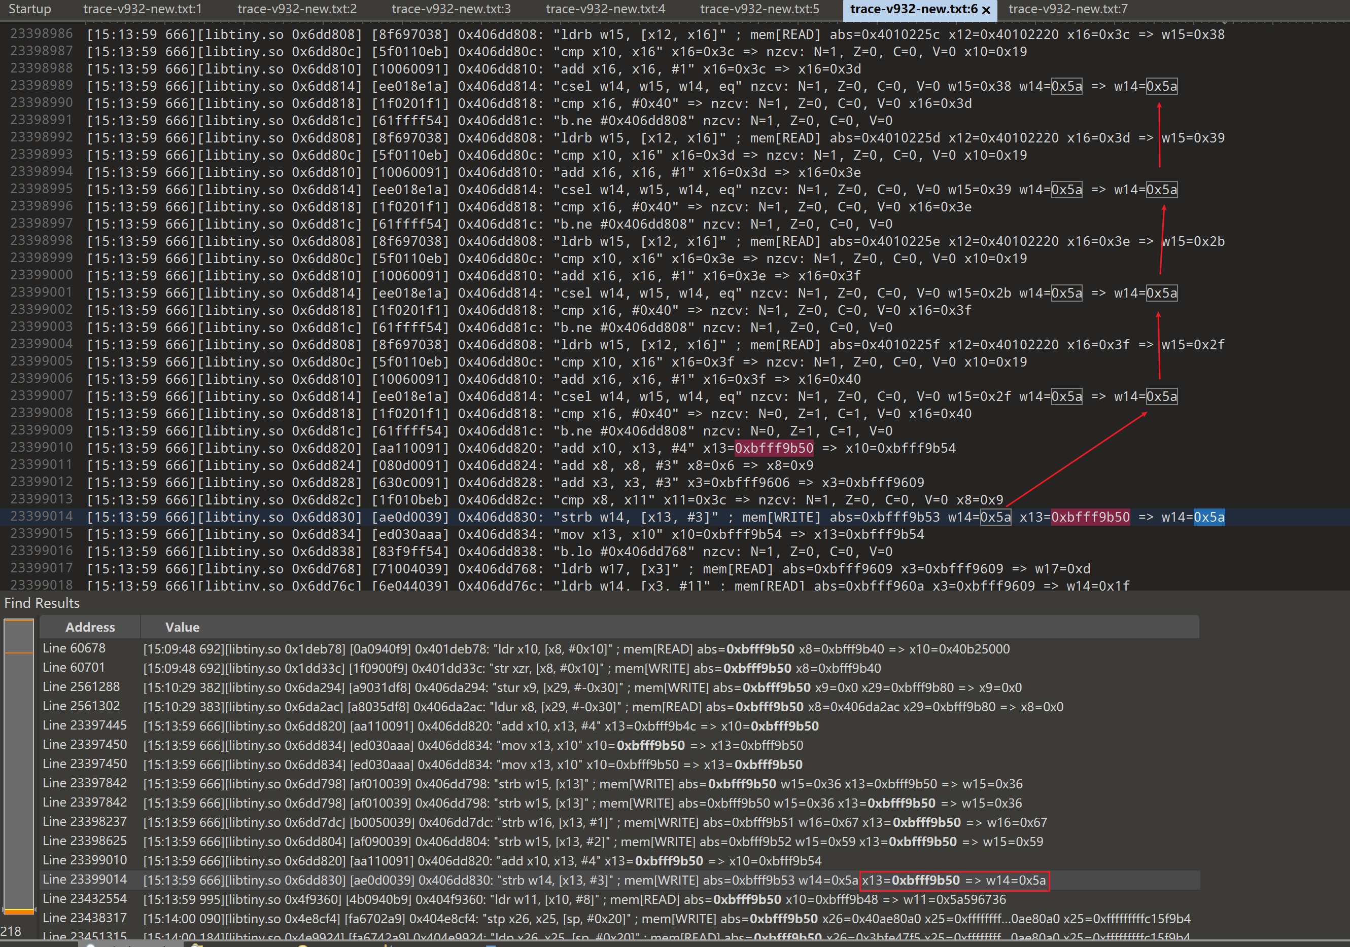Switch to the Startup tab
Viewport: 1350px width, 947px height.
click(x=29, y=9)
